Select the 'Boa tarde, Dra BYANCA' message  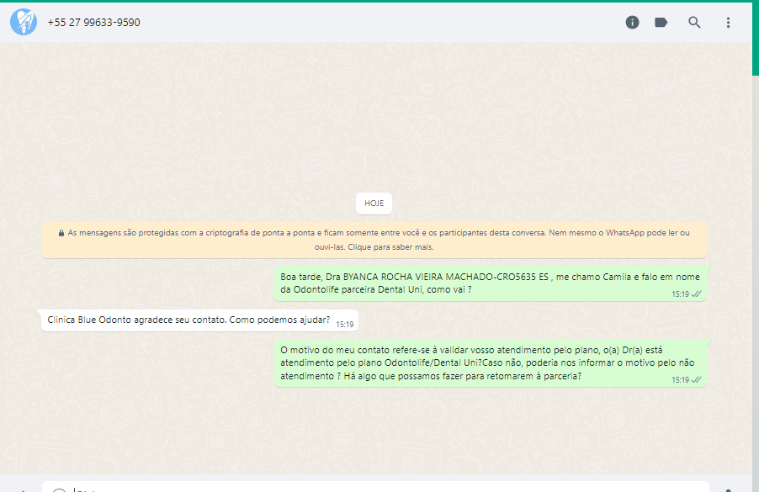pyautogui.click(x=491, y=283)
